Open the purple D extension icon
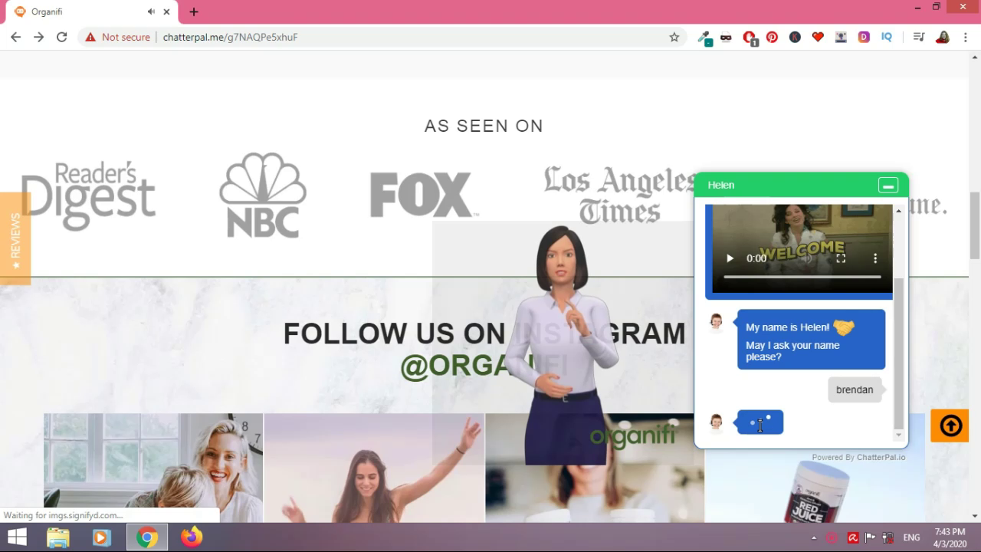981x552 pixels. (x=864, y=37)
